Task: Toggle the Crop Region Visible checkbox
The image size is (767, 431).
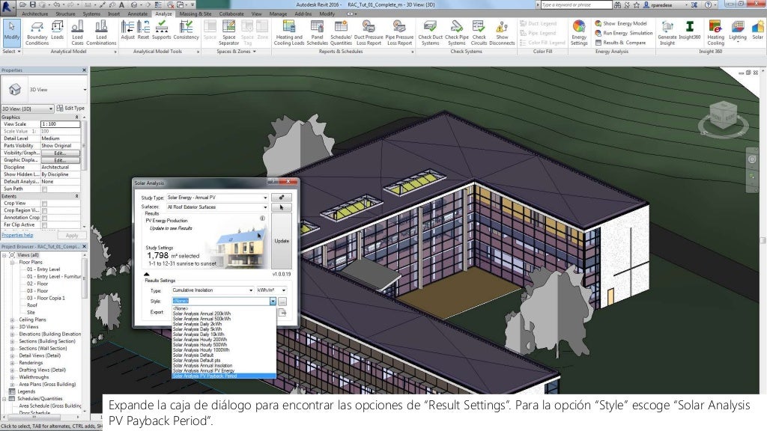Action: 44,210
